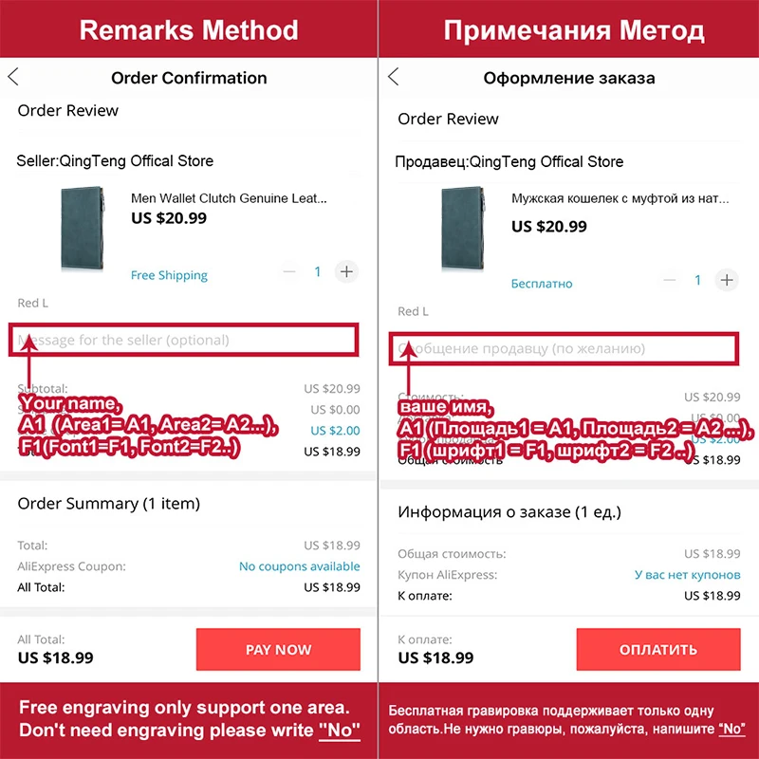The width and height of the screenshot is (759, 759).
Task: Click the PAY NOW button
Action: click(x=278, y=650)
